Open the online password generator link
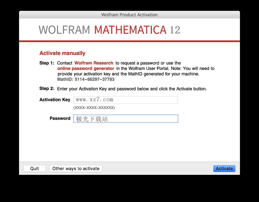Screen dimensions: 259x202 (x=86, y=68)
